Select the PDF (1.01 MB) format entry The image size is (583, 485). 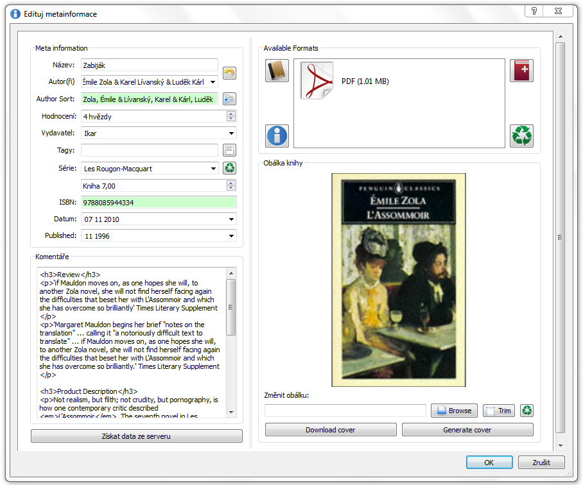[x=345, y=81]
